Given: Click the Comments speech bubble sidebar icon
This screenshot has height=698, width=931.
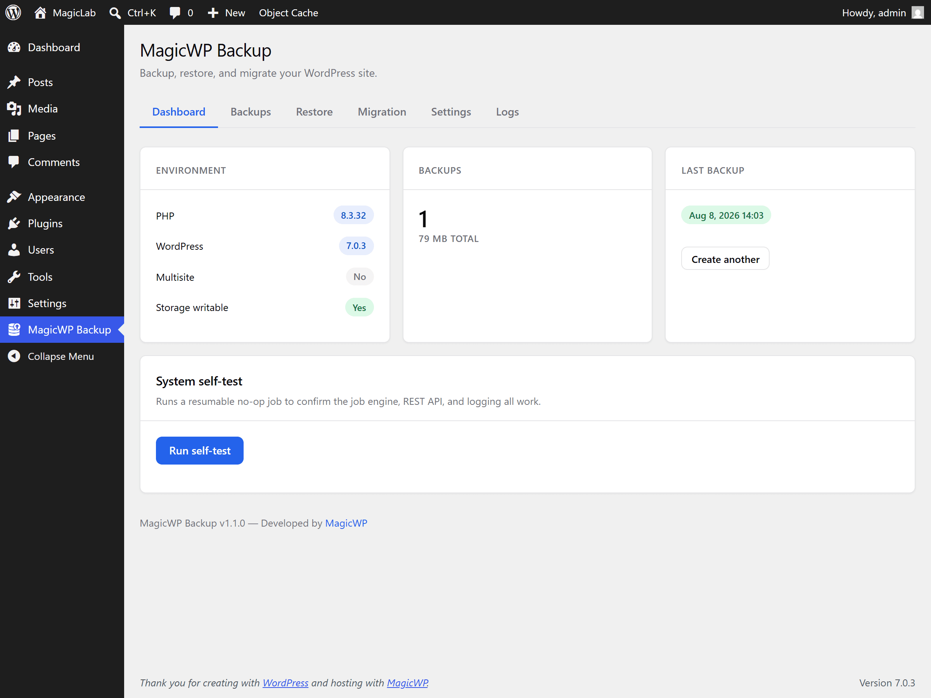Looking at the screenshot, I should [14, 162].
